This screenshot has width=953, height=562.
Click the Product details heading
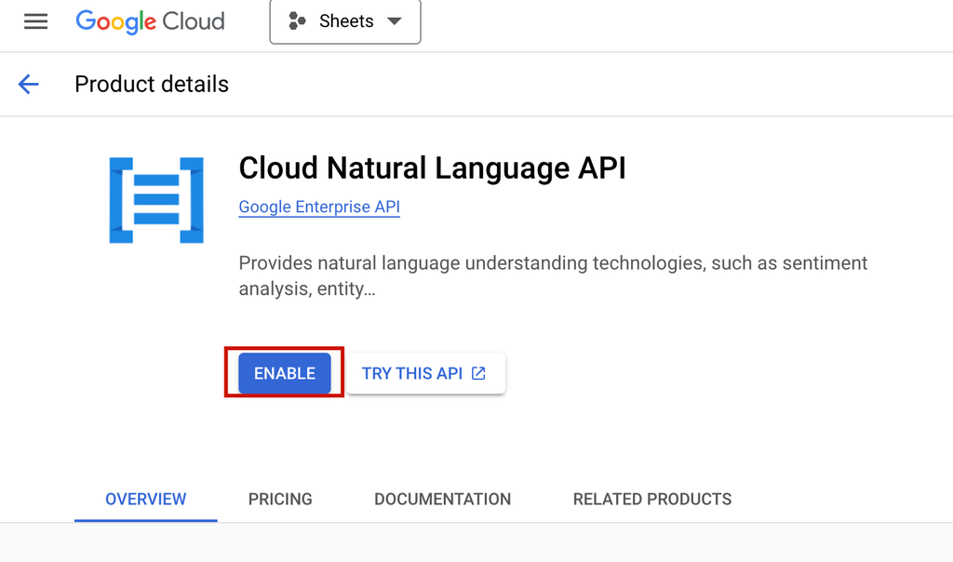pyautogui.click(x=152, y=84)
